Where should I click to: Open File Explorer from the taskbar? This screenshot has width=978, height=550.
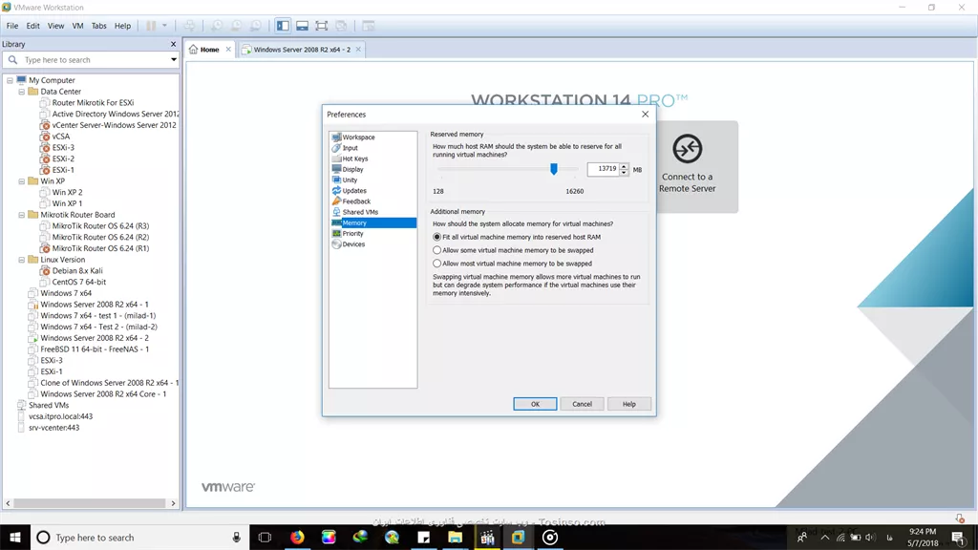coord(456,537)
